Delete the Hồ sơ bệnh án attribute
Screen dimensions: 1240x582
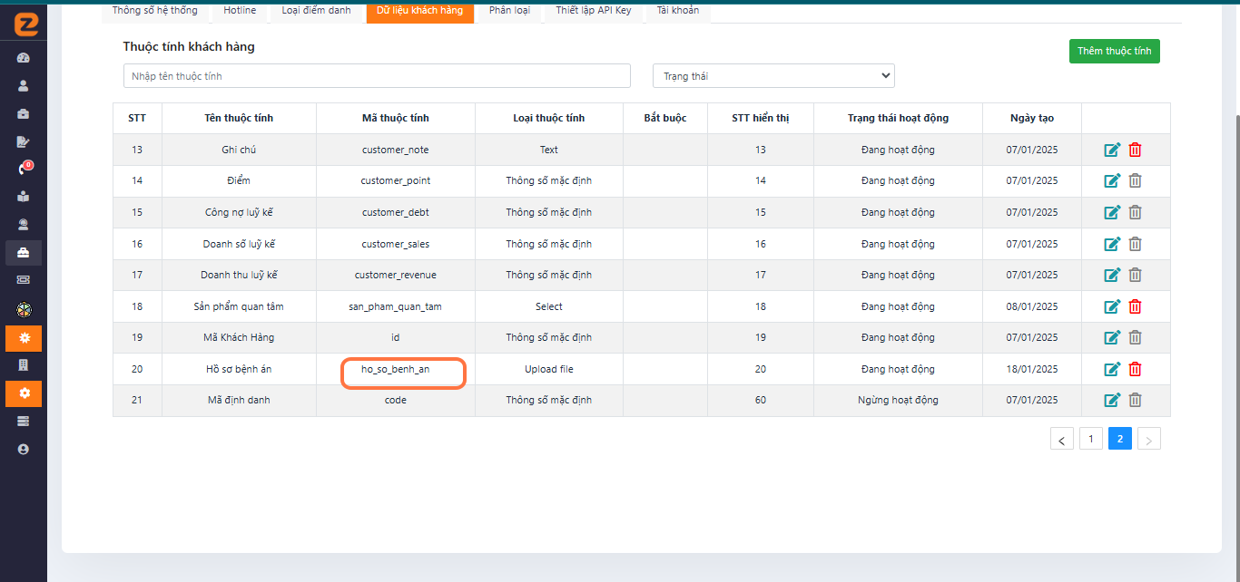coord(1135,369)
